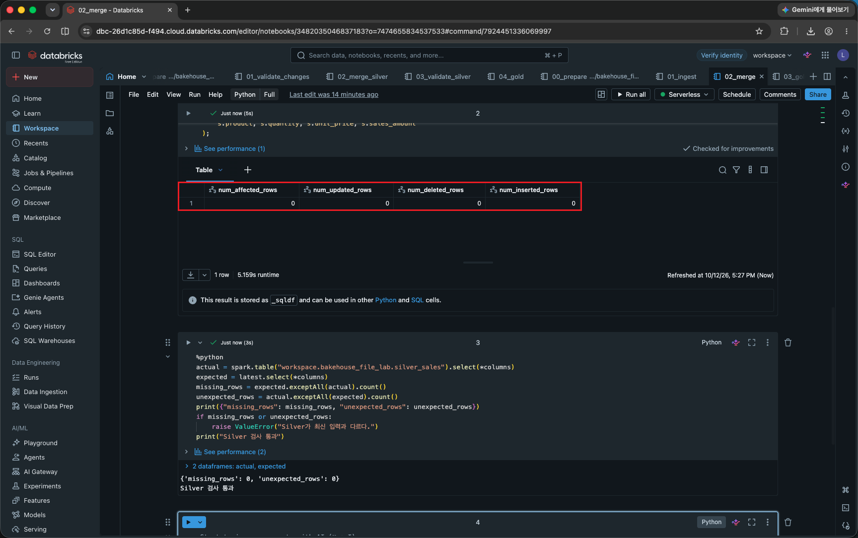Toggle the Python default language selector
The height and width of the screenshot is (538, 858).
pos(245,94)
